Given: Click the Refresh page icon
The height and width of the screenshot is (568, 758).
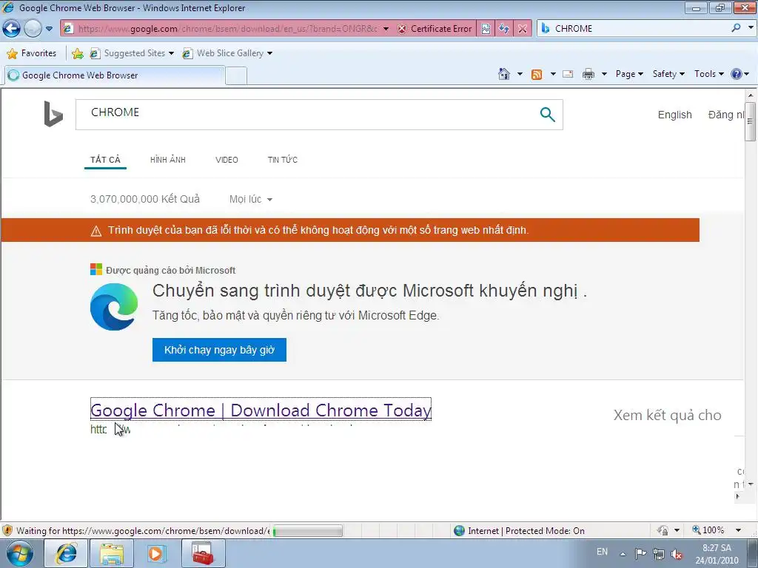Looking at the screenshot, I should pos(503,29).
